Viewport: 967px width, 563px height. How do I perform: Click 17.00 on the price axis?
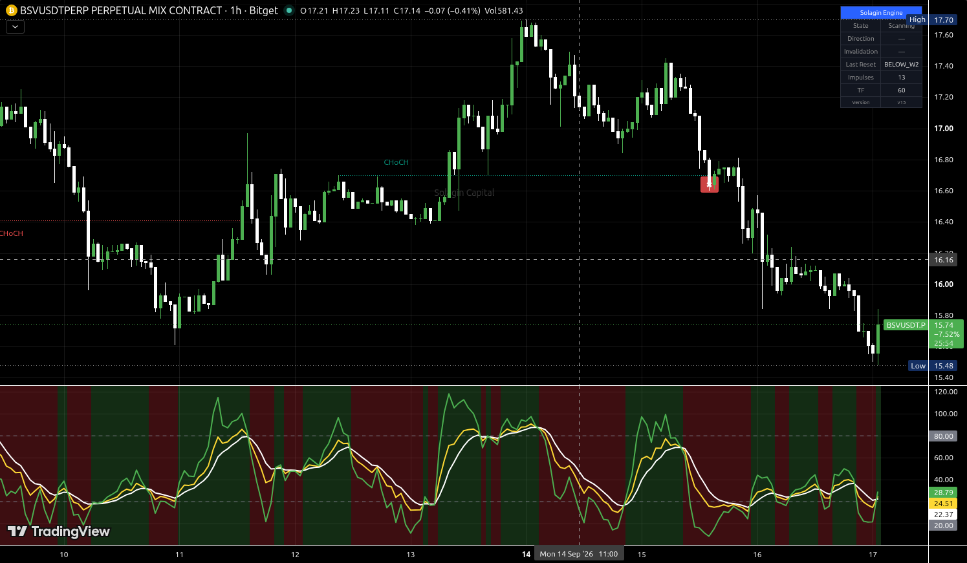(x=944, y=129)
